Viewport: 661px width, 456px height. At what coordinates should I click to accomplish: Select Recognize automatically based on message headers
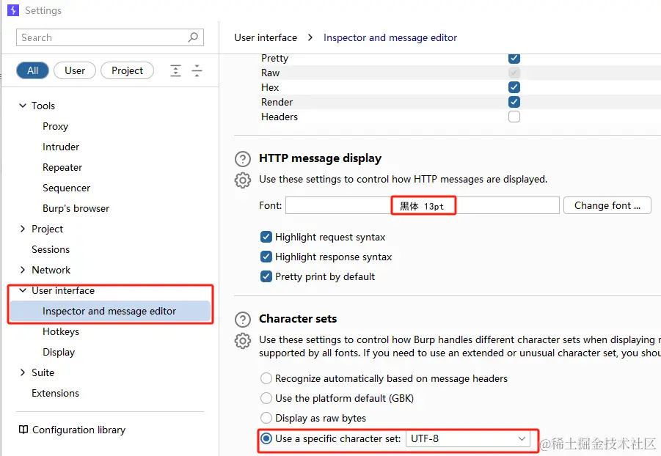[266, 378]
